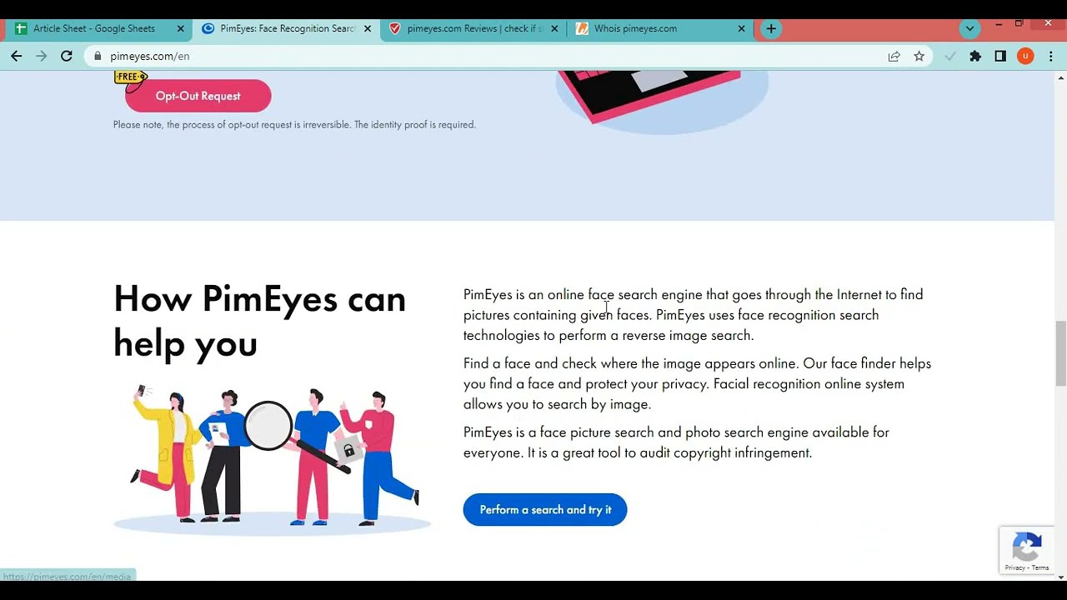Close the Article Sheet tab

coord(180,28)
